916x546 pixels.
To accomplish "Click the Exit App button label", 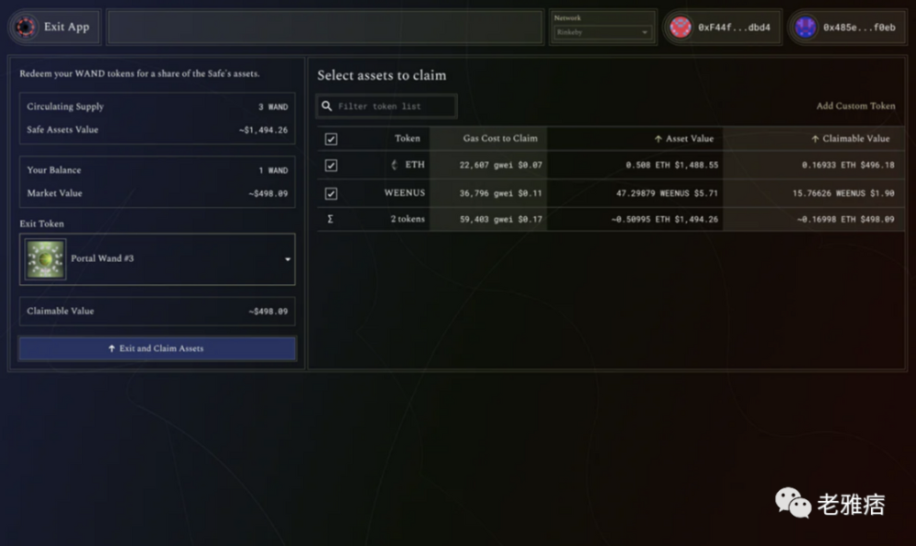I will tap(67, 27).
